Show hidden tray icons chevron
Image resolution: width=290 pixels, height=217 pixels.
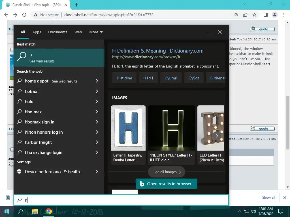coord(240,211)
